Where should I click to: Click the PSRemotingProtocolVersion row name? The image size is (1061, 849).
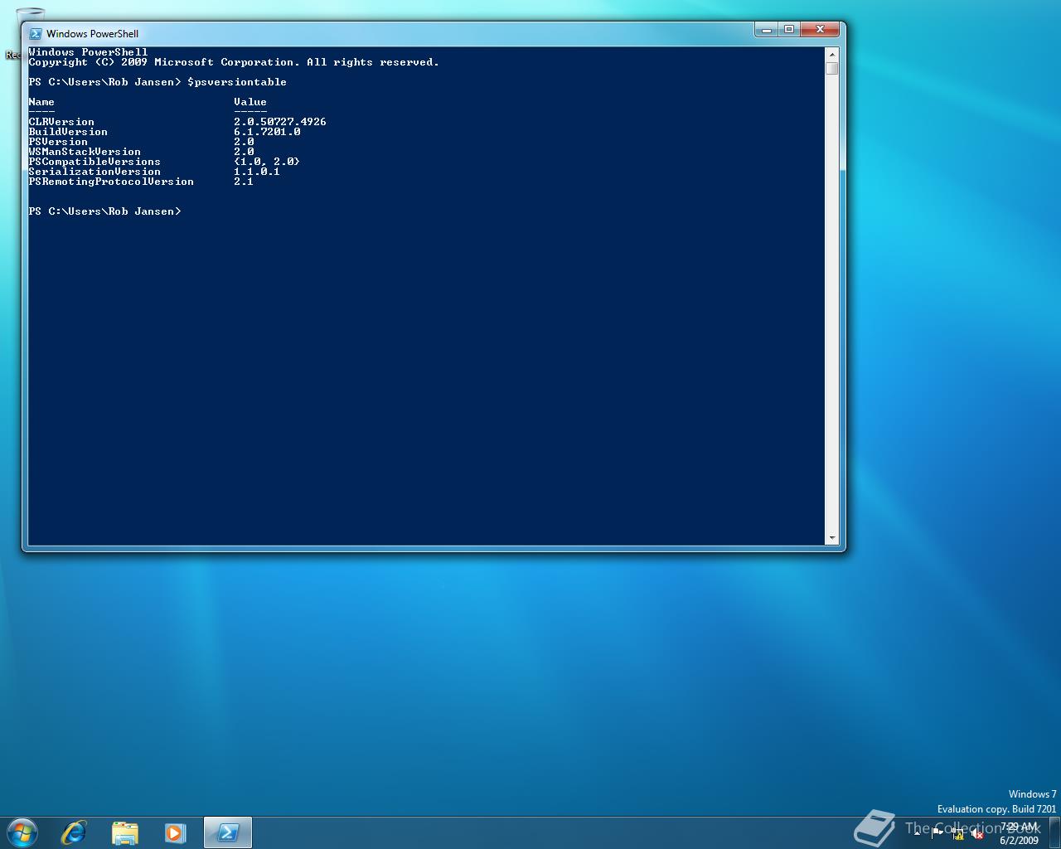tap(111, 182)
